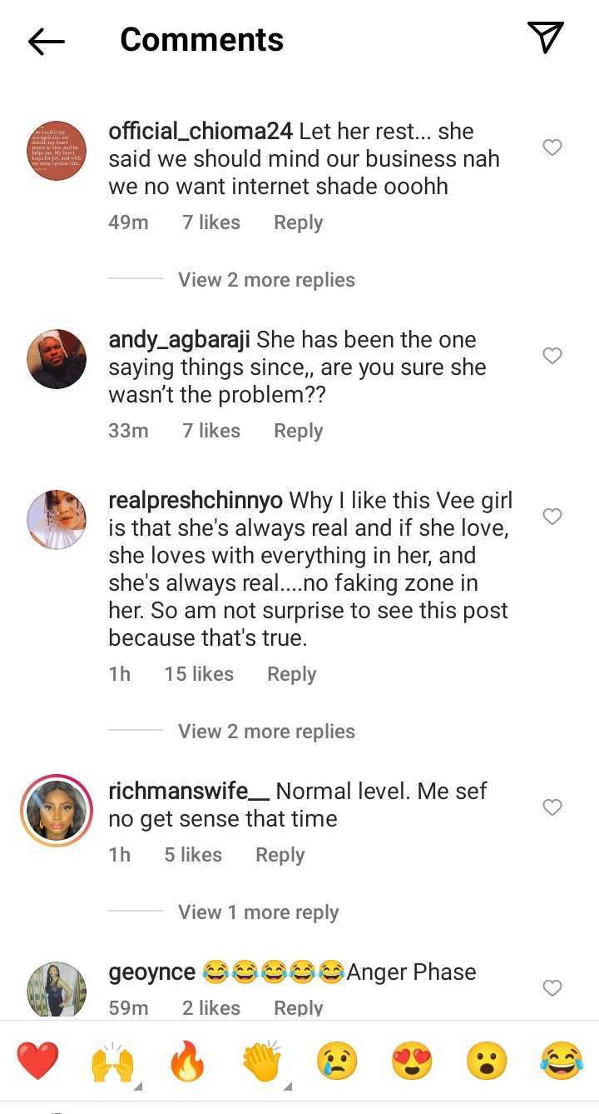Expand replies under official_chioma24's comment
The image size is (599, 1114).
click(266, 280)
